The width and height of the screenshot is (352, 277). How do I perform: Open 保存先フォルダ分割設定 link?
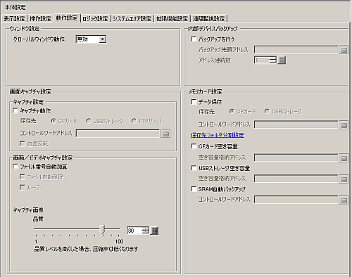218,135
